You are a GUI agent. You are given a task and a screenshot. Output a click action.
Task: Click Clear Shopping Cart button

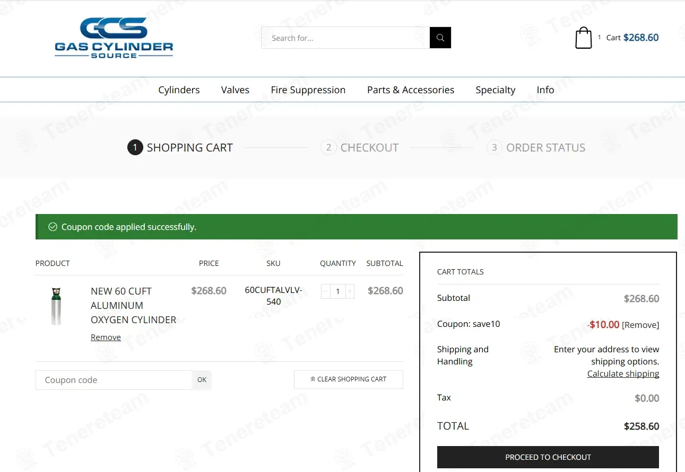(349, 379)
